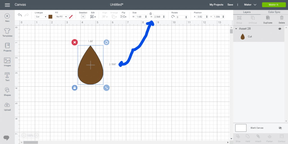The image size is (288, 144).
Task: Click the Slice tool
Action: point(238,137)
